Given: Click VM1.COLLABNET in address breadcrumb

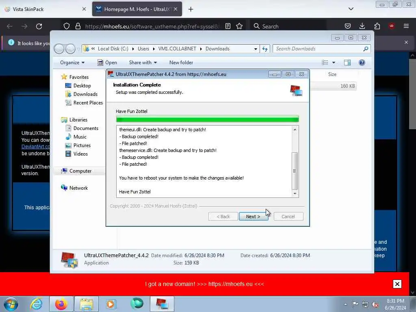Looking at the screenshot, I should tap(177, 49).
